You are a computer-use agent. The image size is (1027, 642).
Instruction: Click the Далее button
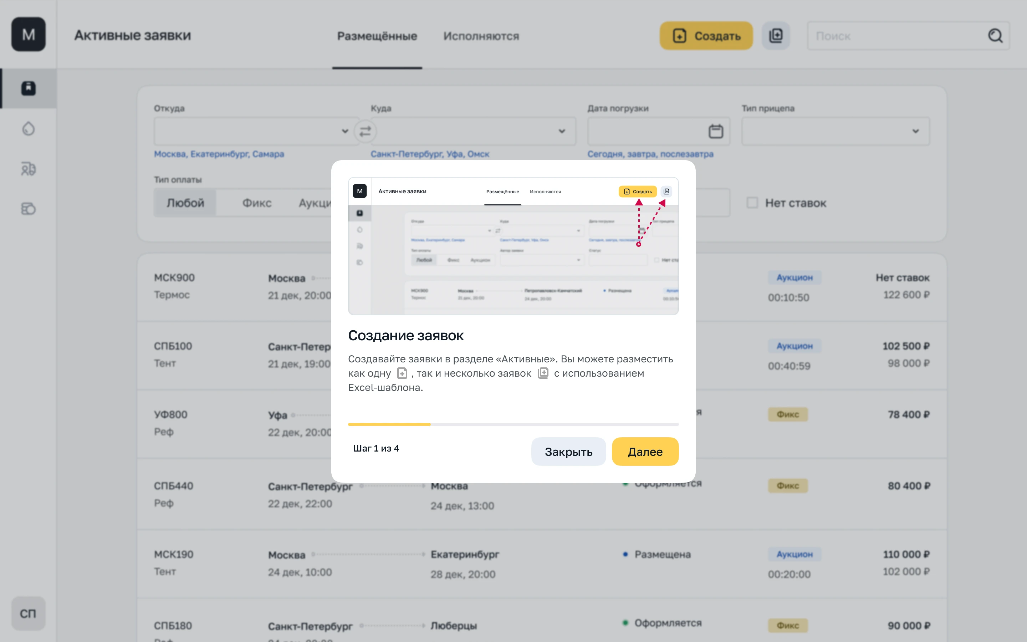[x=645, y=452]
